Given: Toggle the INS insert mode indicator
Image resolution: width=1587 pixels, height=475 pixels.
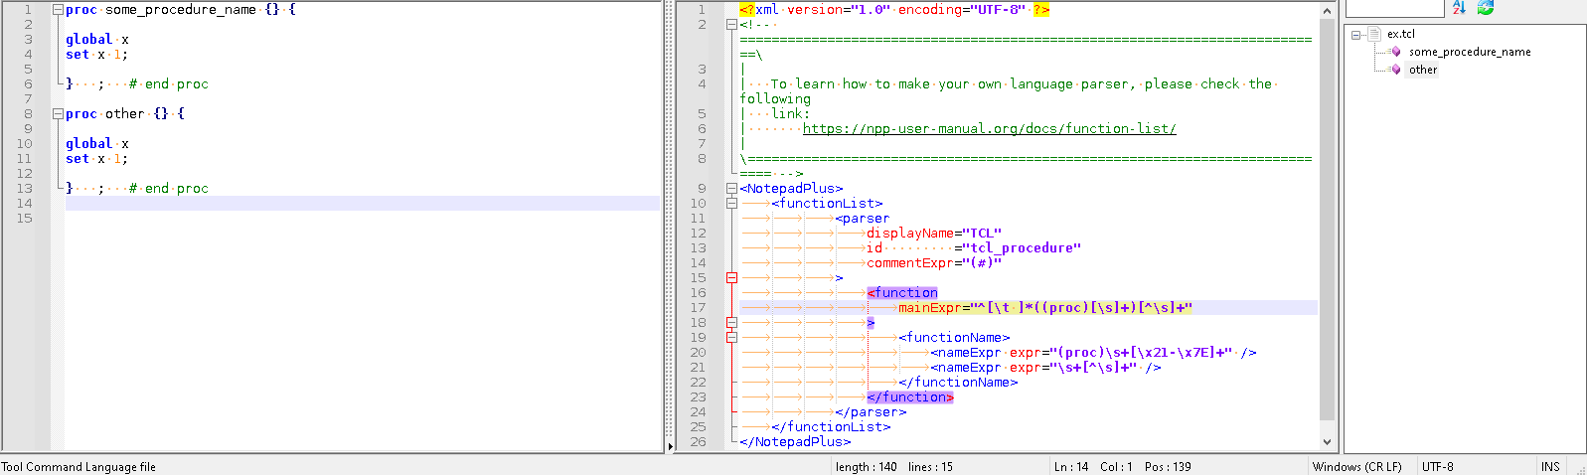Looking at the screenshot, I should click(x=1550, y=467).
